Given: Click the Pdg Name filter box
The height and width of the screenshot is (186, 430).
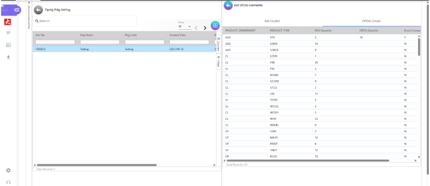Looking at the screenshot, I should 100,42.
